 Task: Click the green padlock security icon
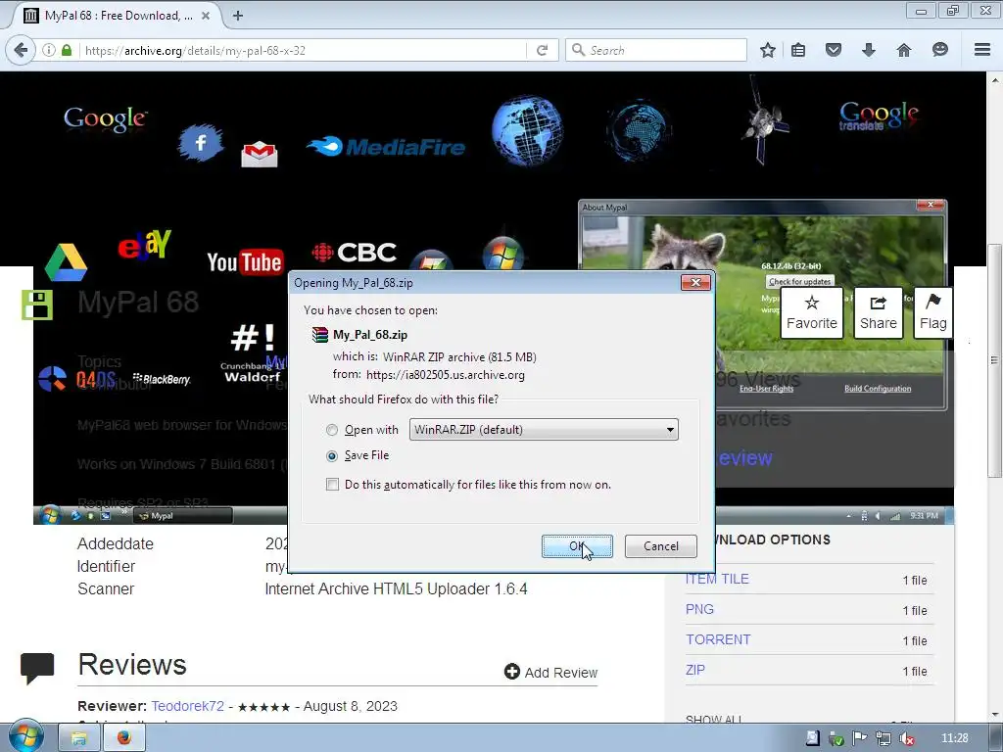click(67, 50)
